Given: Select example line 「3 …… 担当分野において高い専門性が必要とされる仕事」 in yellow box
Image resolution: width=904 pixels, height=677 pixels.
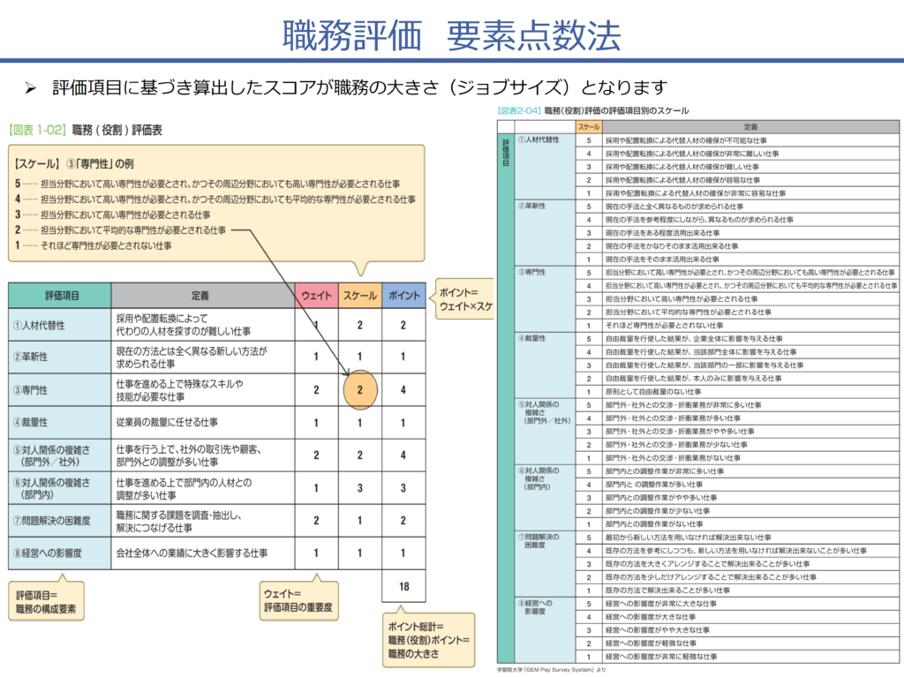Looking at the screenshot, I should pyautogui.click(x=112, y=214).
